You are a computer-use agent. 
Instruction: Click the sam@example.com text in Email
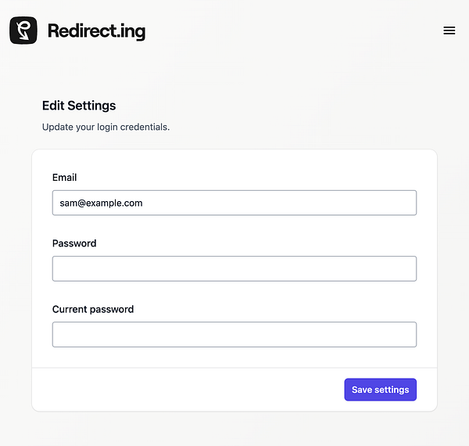101,203
